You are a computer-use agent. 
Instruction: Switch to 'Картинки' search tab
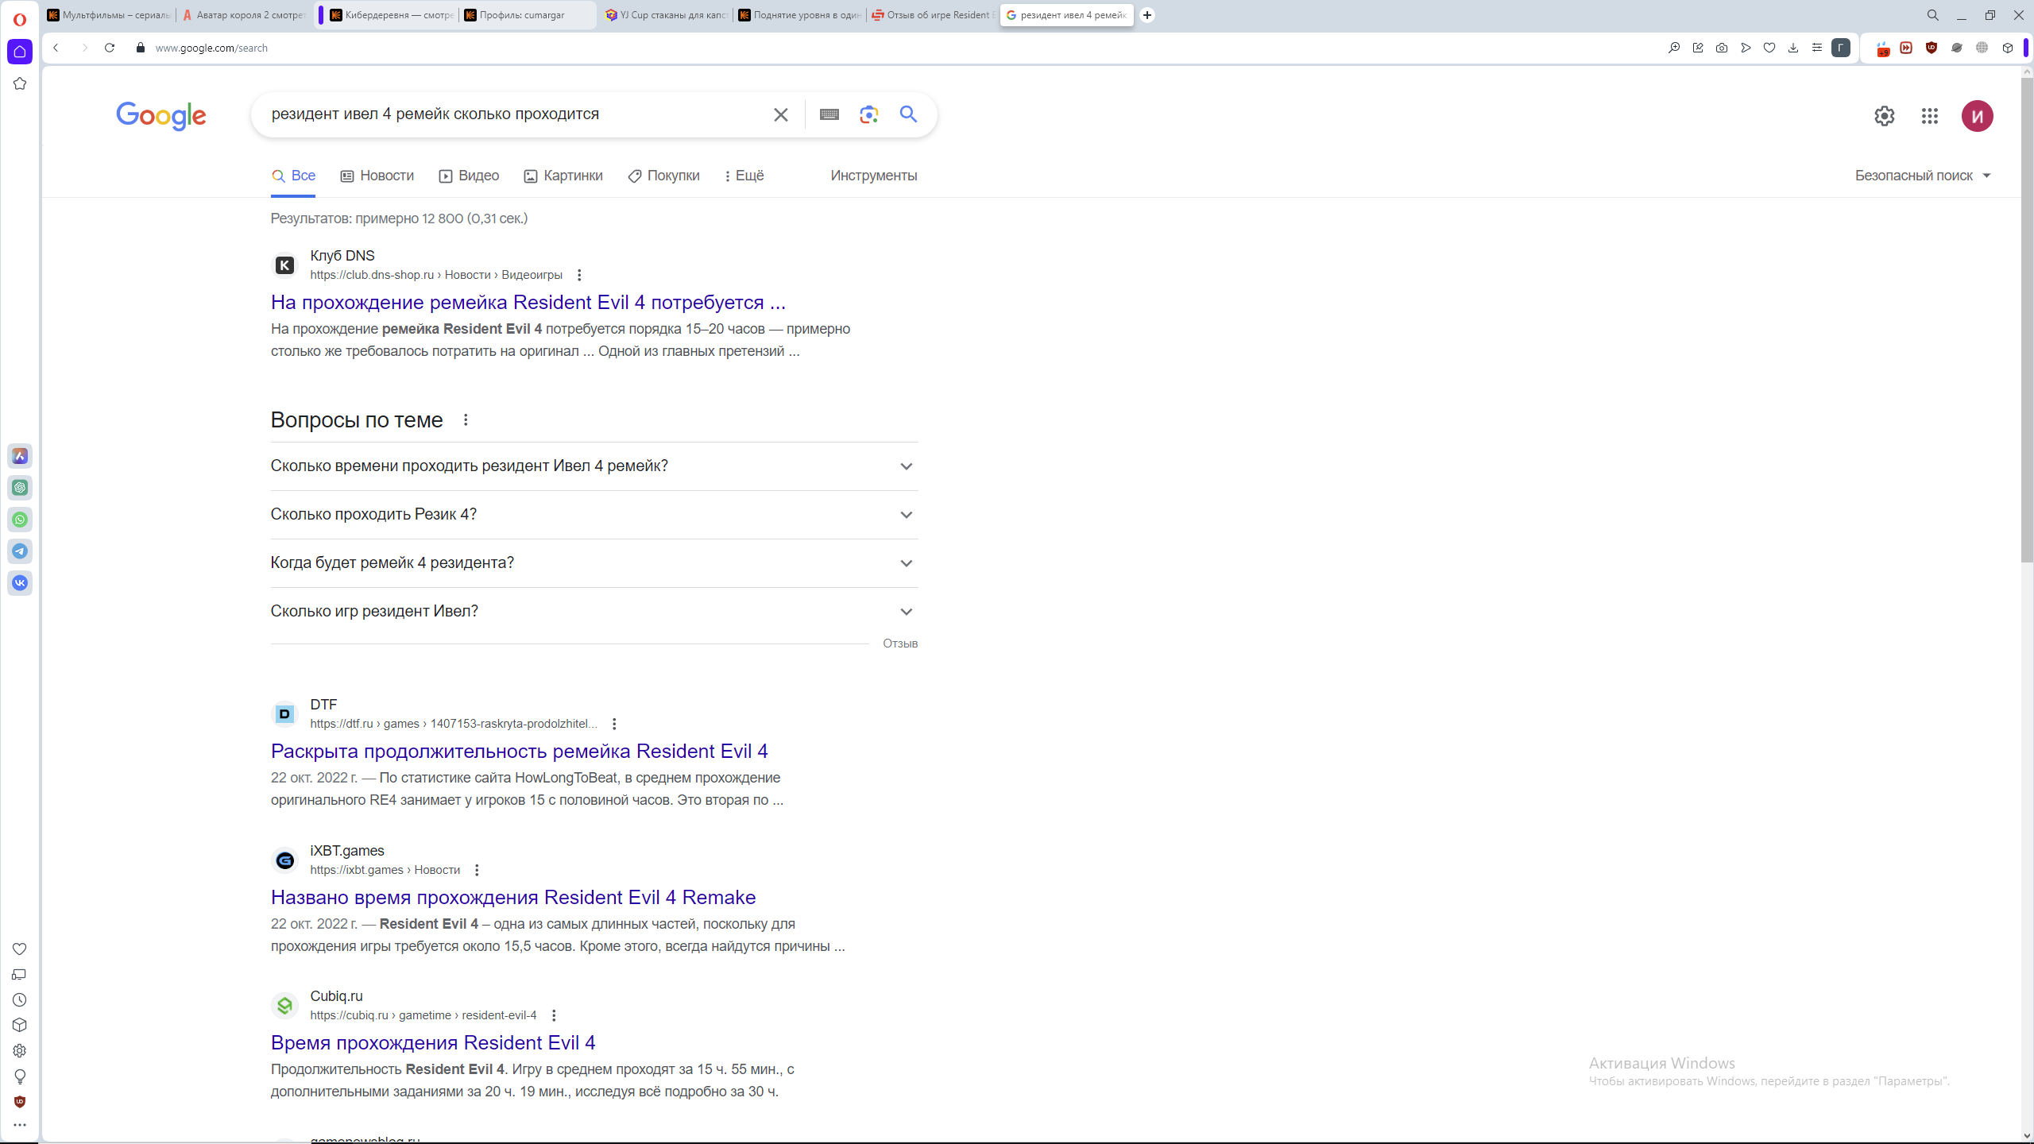click(x=563, y=176)
